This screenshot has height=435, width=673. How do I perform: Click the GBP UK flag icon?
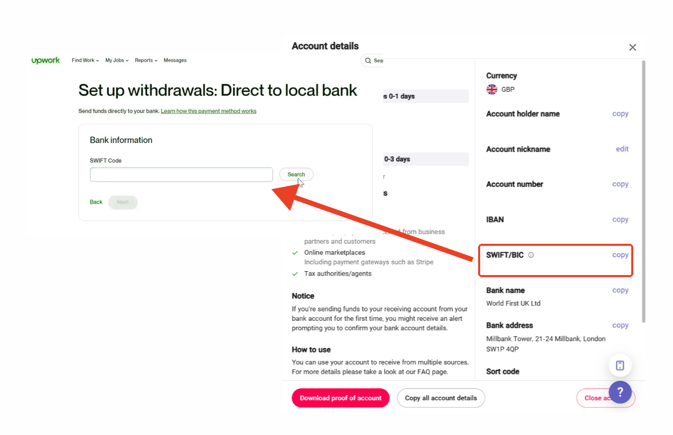[x=492, y=89]
